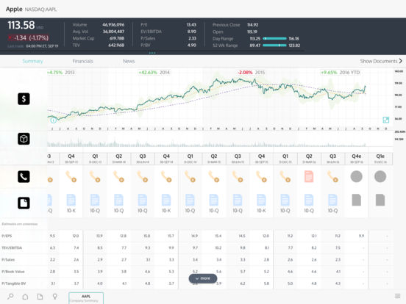Open earnings call for Q4 Sep 2014

pyautogui.click(x=166, y=177)
